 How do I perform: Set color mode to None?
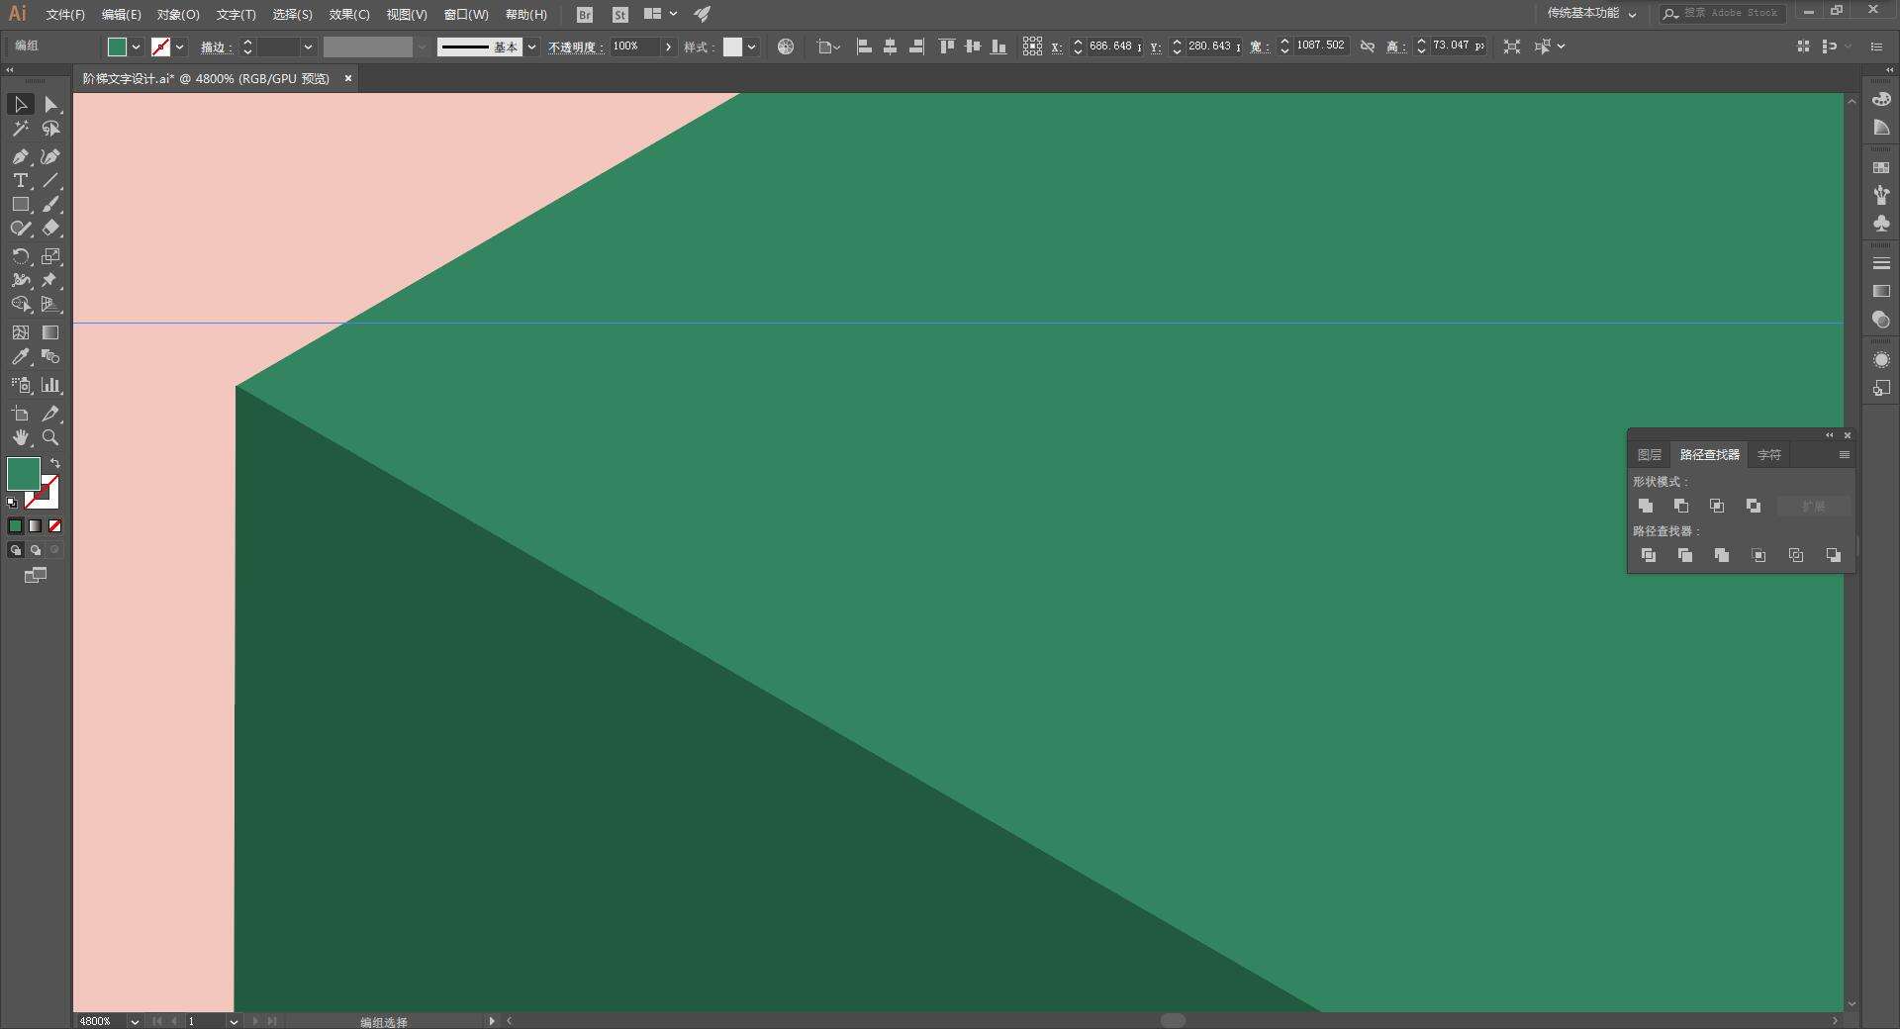pos(55,526)
